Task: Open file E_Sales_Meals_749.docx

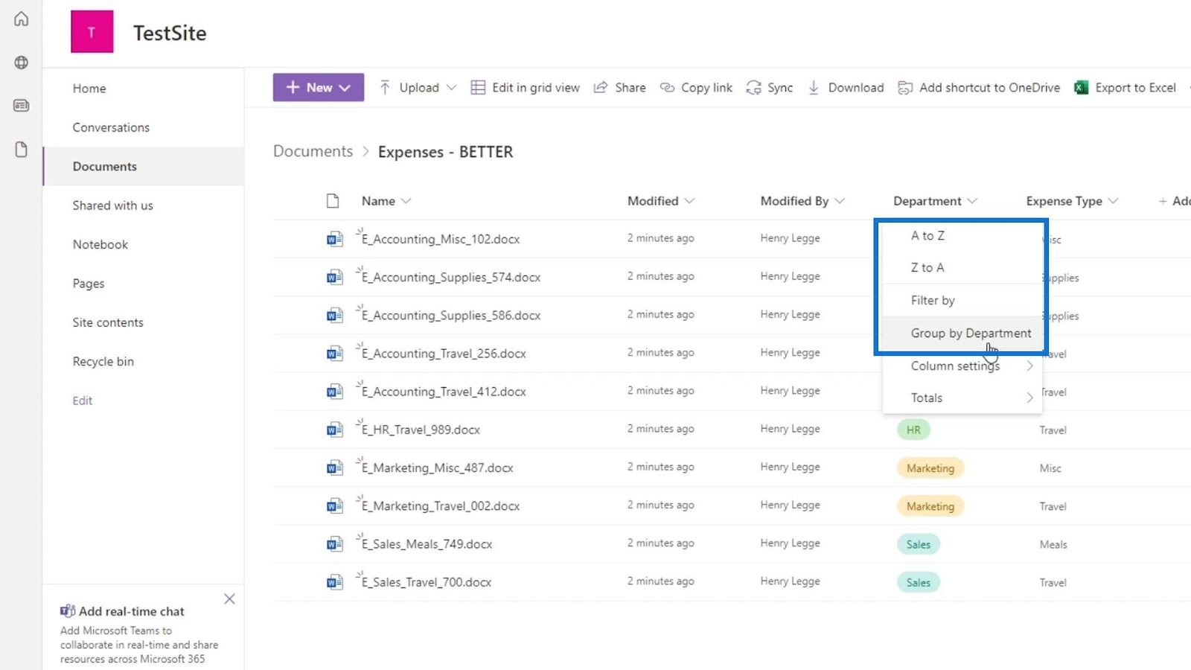Action: 427,544
